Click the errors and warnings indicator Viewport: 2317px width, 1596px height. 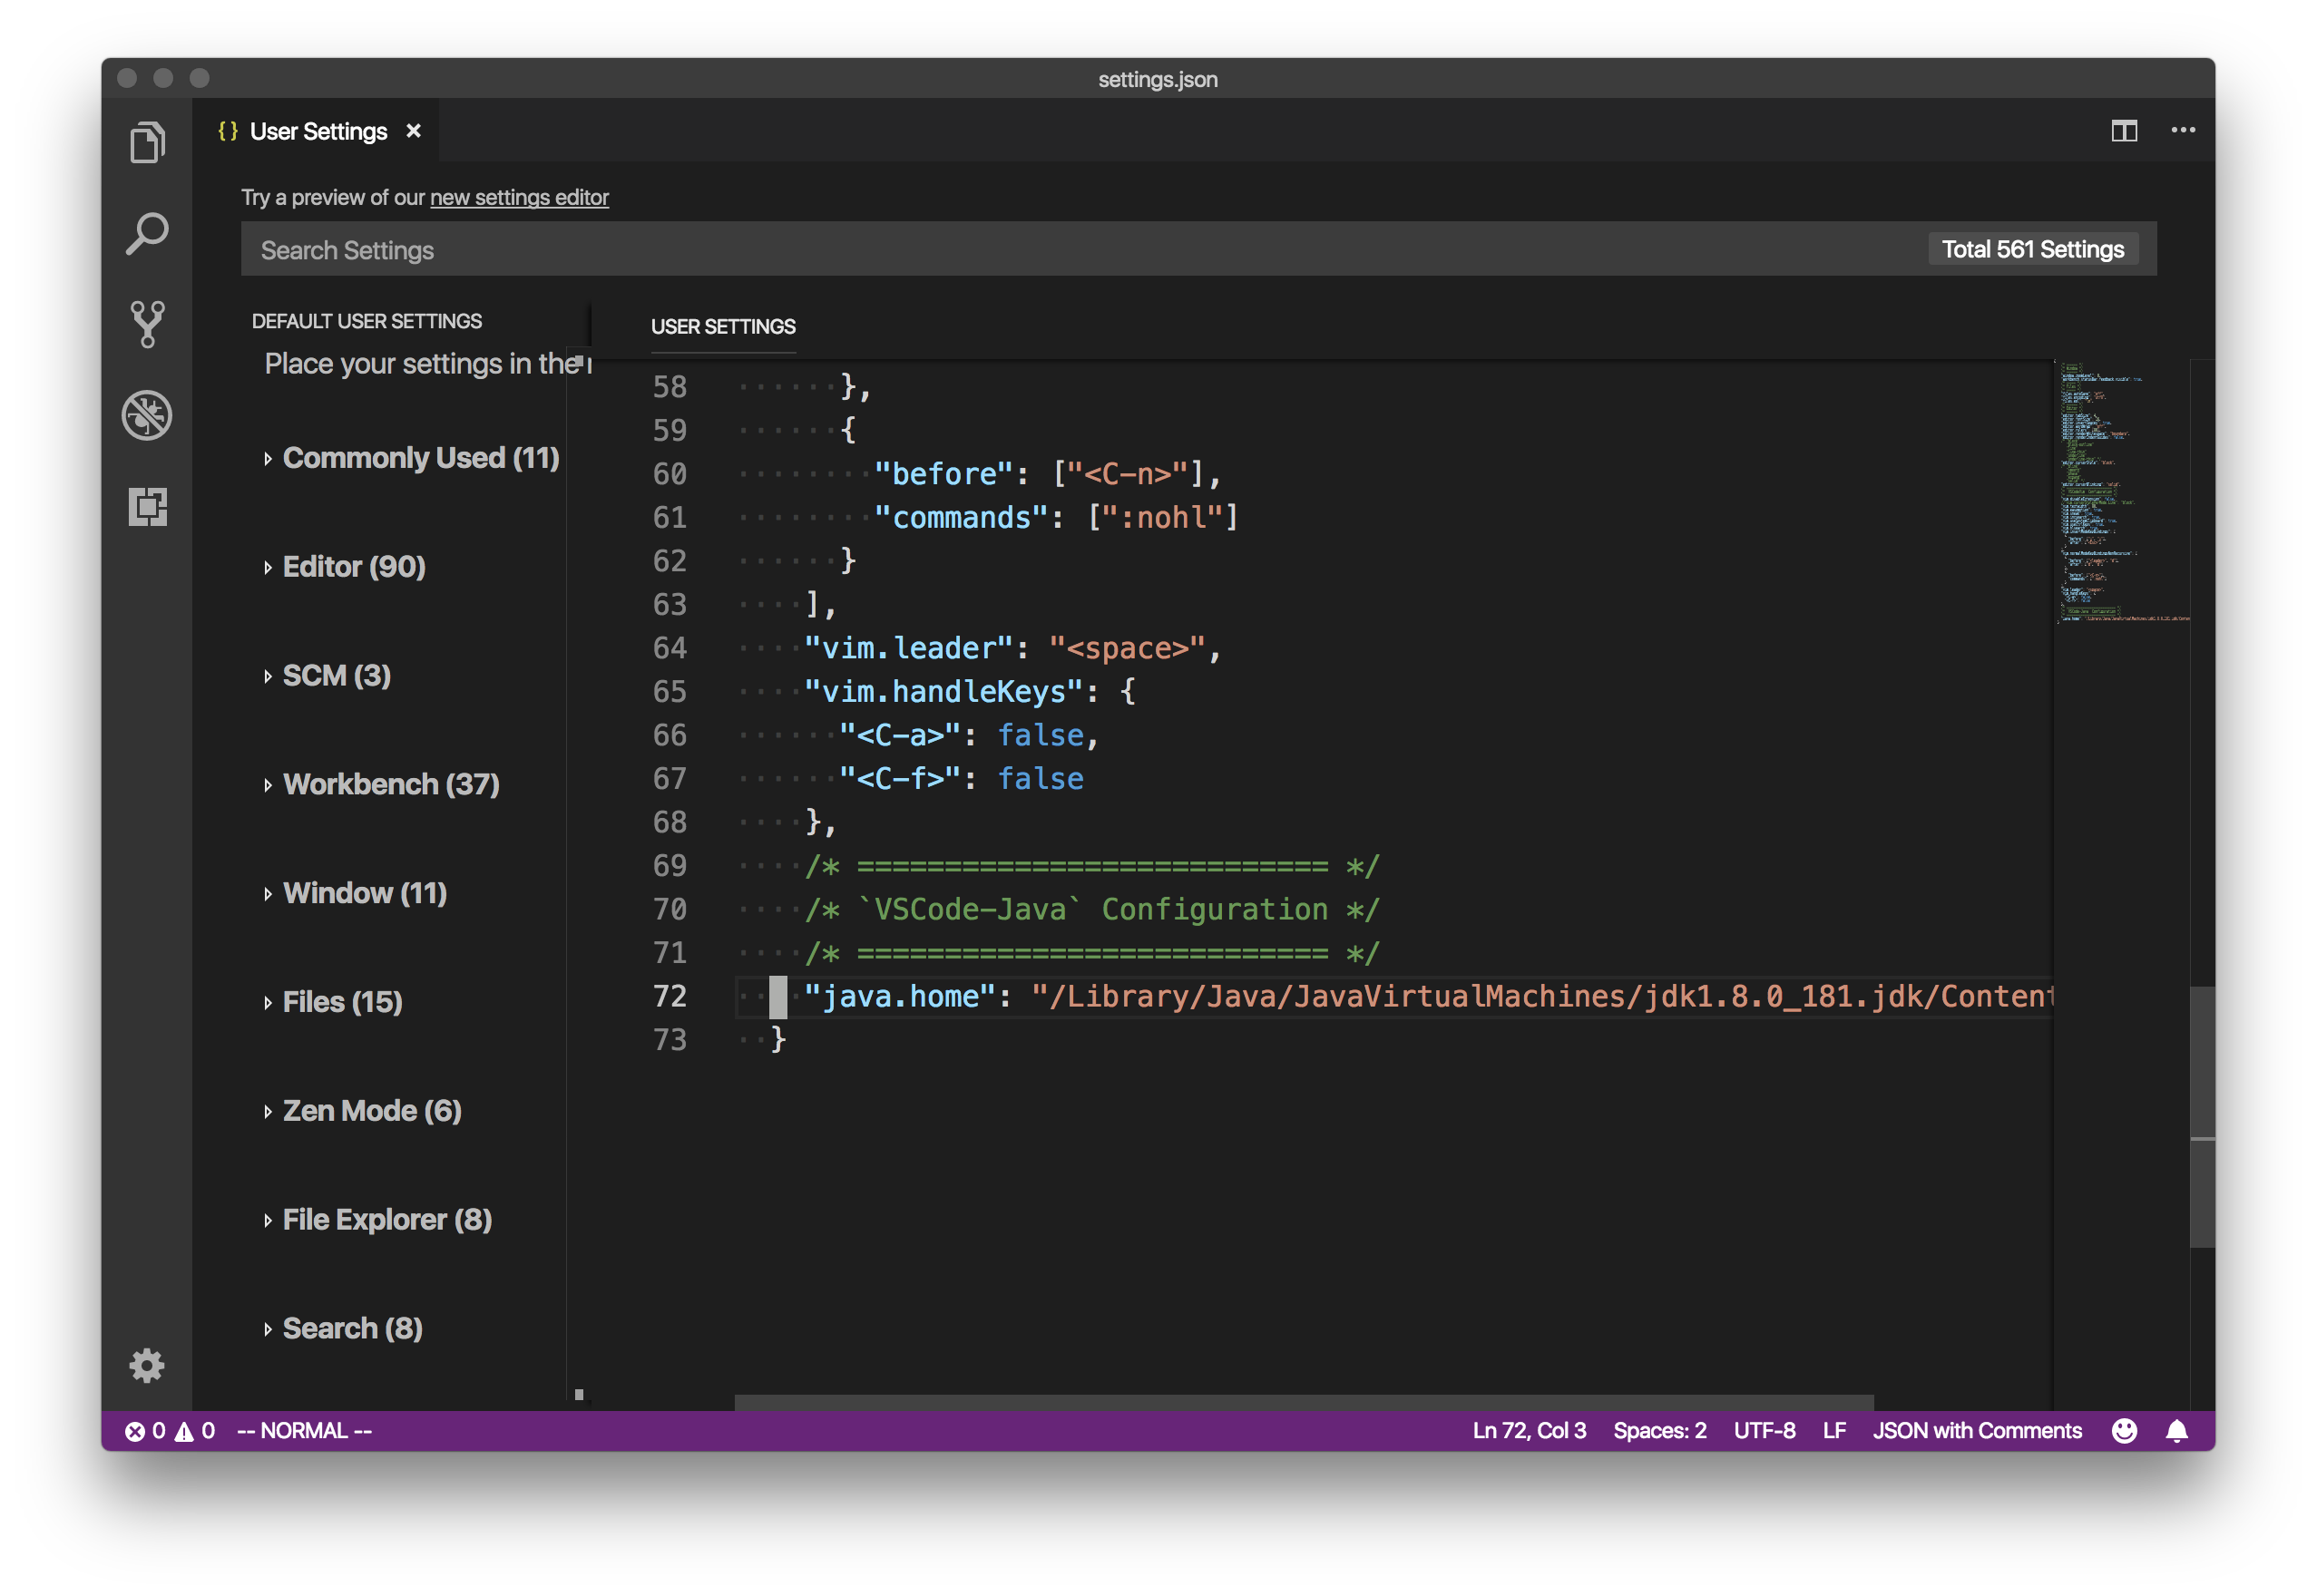pos(172,1430)
